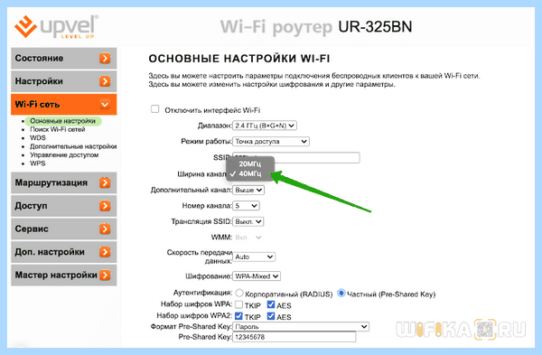Uncheck AES for WPA cipher set
Image resolution: width=542 pixels, height=355 pixels.
click(271, 304)
